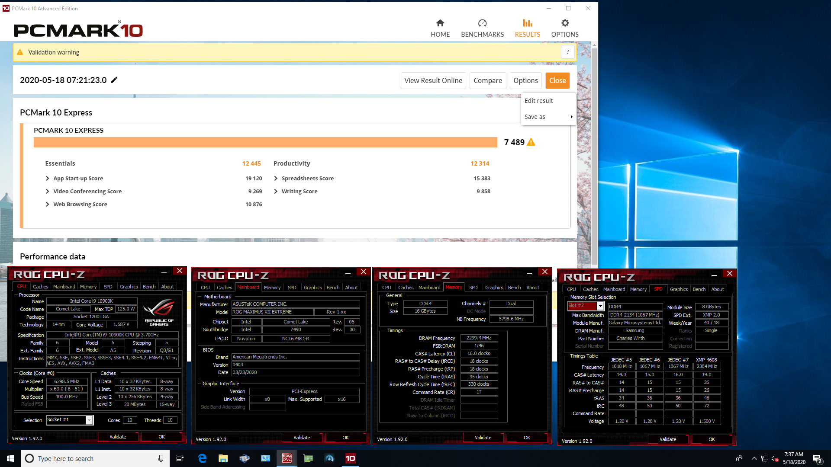The width and height of the screenshot is (831, 467).
Task: Go to the RESULTS section
Action: coord(527,29)
